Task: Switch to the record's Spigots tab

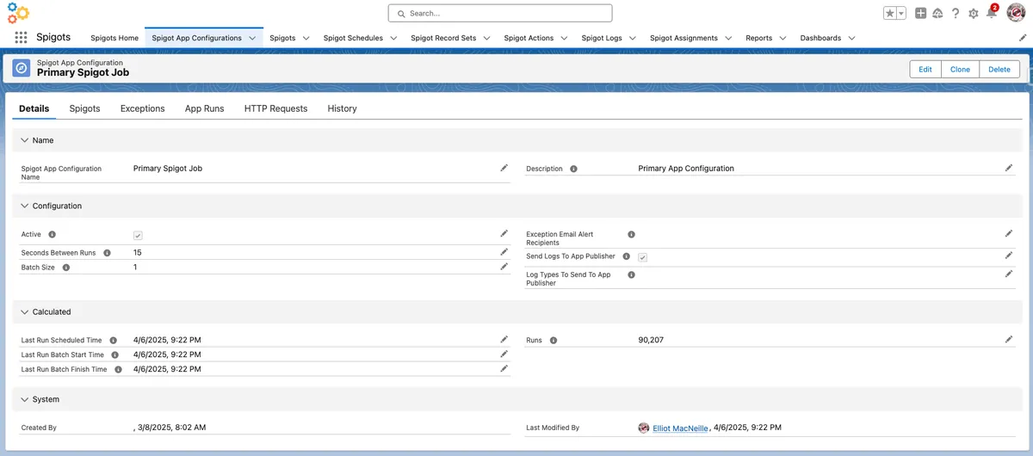Action: coord(84,108)
